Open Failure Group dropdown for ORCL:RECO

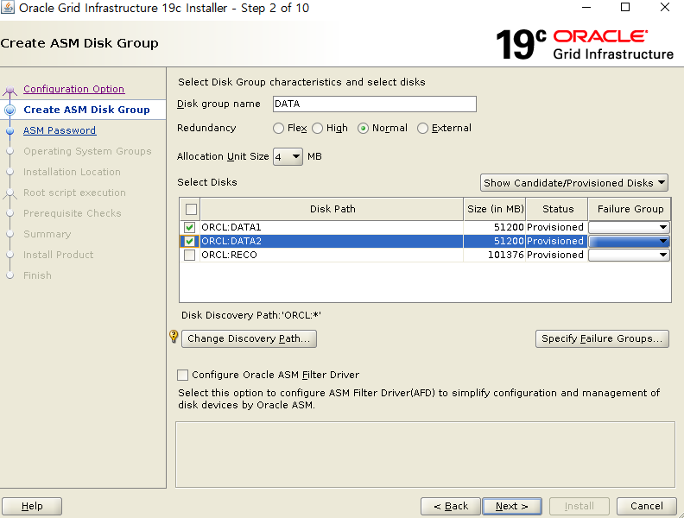coord(629,255)
